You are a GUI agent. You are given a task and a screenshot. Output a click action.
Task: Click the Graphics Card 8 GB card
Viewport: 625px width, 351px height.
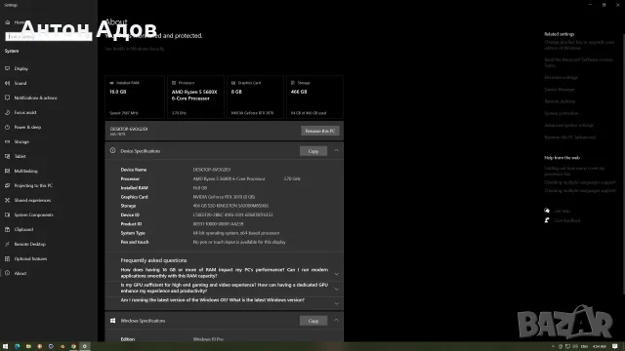[255, 97]
